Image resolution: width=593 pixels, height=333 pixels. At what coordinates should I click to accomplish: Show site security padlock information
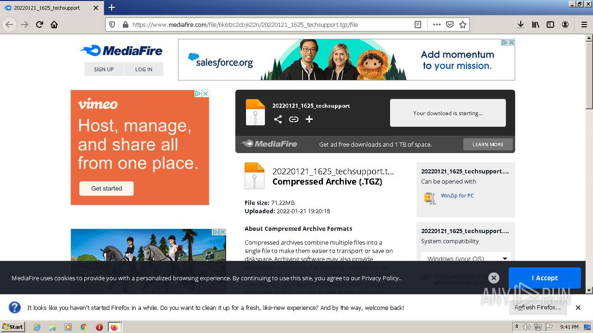tap(125, 25)
